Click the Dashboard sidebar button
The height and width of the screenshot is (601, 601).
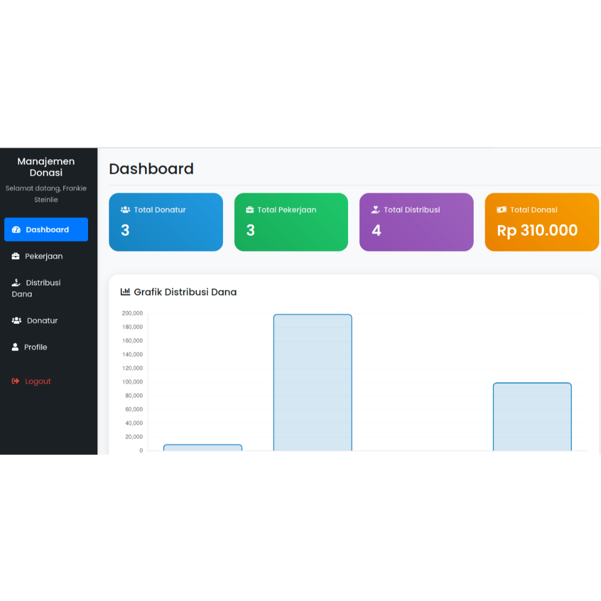(x=46, y=229)
